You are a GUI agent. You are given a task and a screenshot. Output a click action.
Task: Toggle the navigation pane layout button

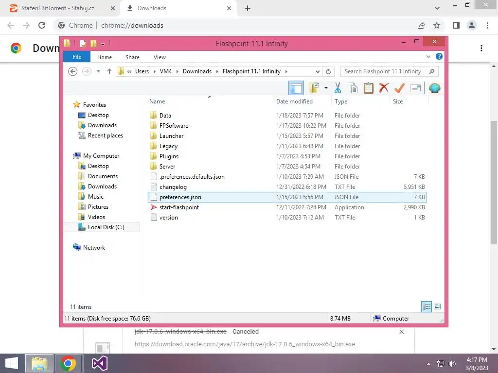click(x=296, y=88)
